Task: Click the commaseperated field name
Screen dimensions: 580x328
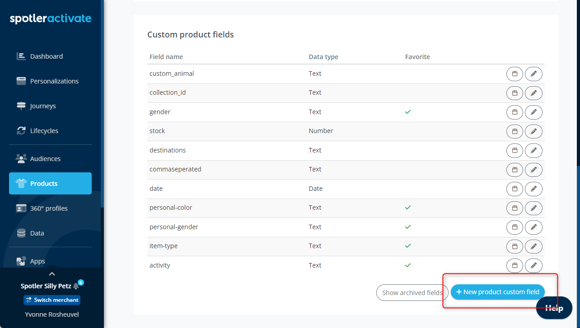Action: tap(175, 169)
